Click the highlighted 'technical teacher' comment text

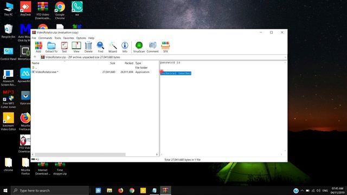[176, 73]
